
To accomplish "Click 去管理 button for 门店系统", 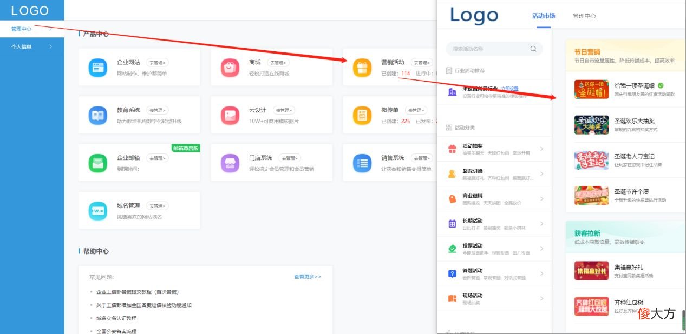I will (x=290, y=158).
